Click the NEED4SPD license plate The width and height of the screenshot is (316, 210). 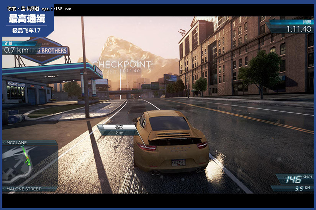178,162
